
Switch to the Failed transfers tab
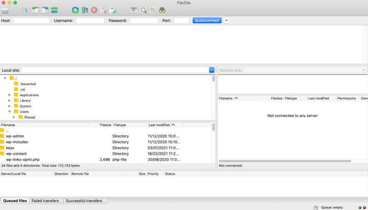(46, 201)
